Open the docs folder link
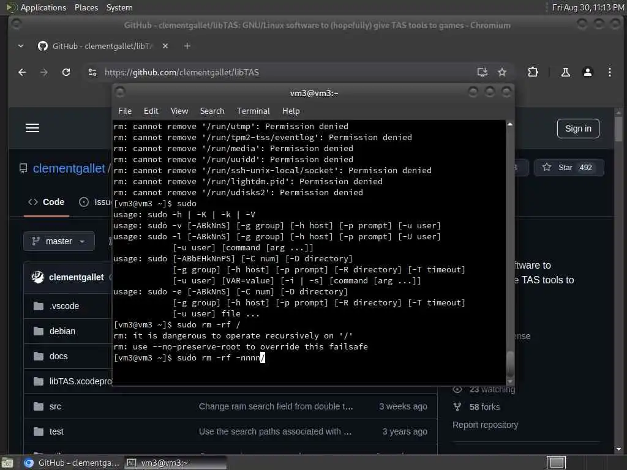Viewport: 627px width, 470px height. coord(58,357)
